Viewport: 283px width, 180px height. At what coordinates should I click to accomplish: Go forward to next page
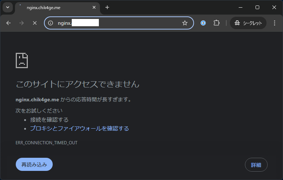coord(22,23)
